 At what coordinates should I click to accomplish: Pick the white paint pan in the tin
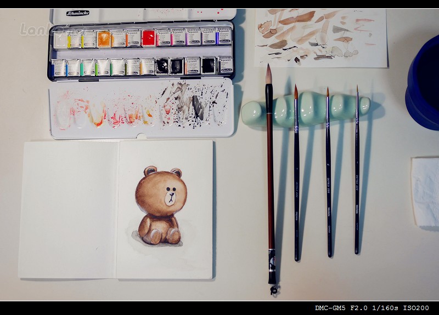pos(60,39)
